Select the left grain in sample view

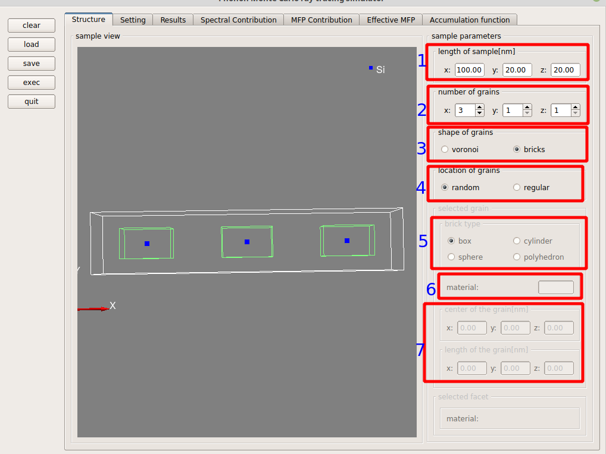tap(146, 244)
